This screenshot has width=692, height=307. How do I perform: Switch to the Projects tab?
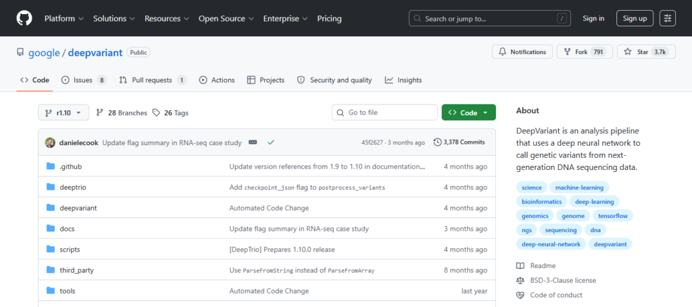266,80
